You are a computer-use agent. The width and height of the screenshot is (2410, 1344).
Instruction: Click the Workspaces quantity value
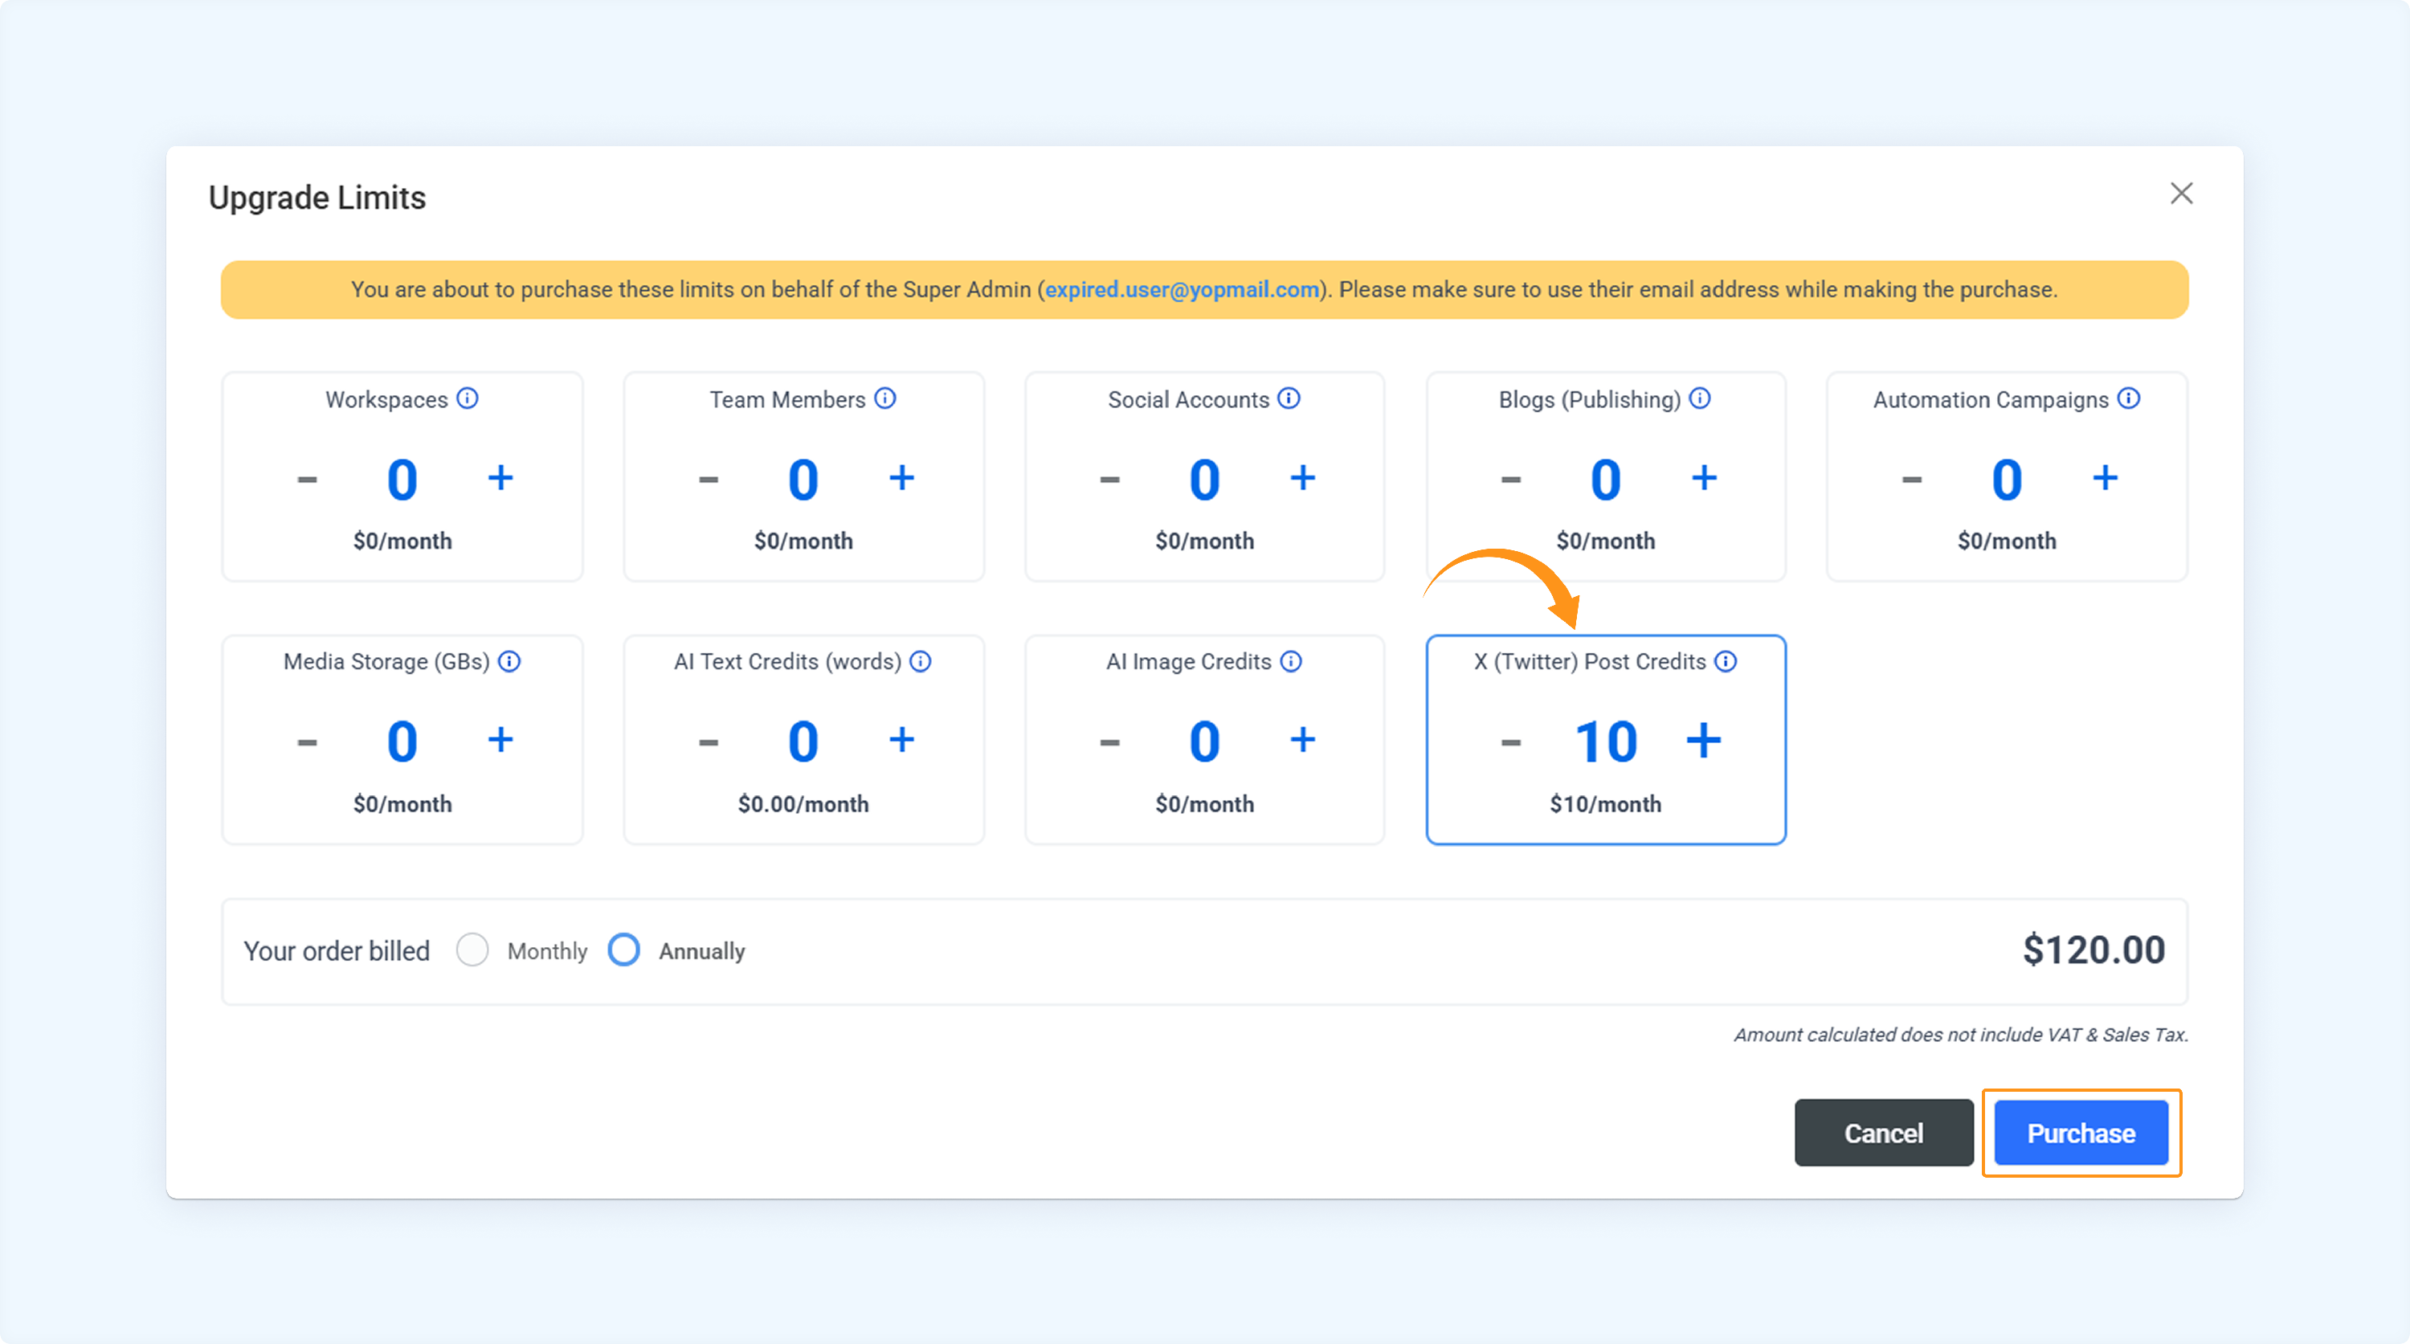[x=402, y=480]
